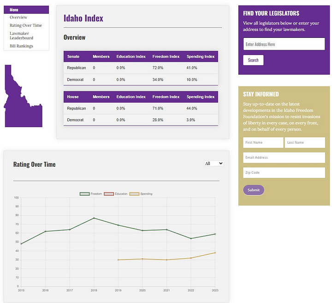Submit the Stay Informed form
This screenshot has height=303, width=332.
254,190
